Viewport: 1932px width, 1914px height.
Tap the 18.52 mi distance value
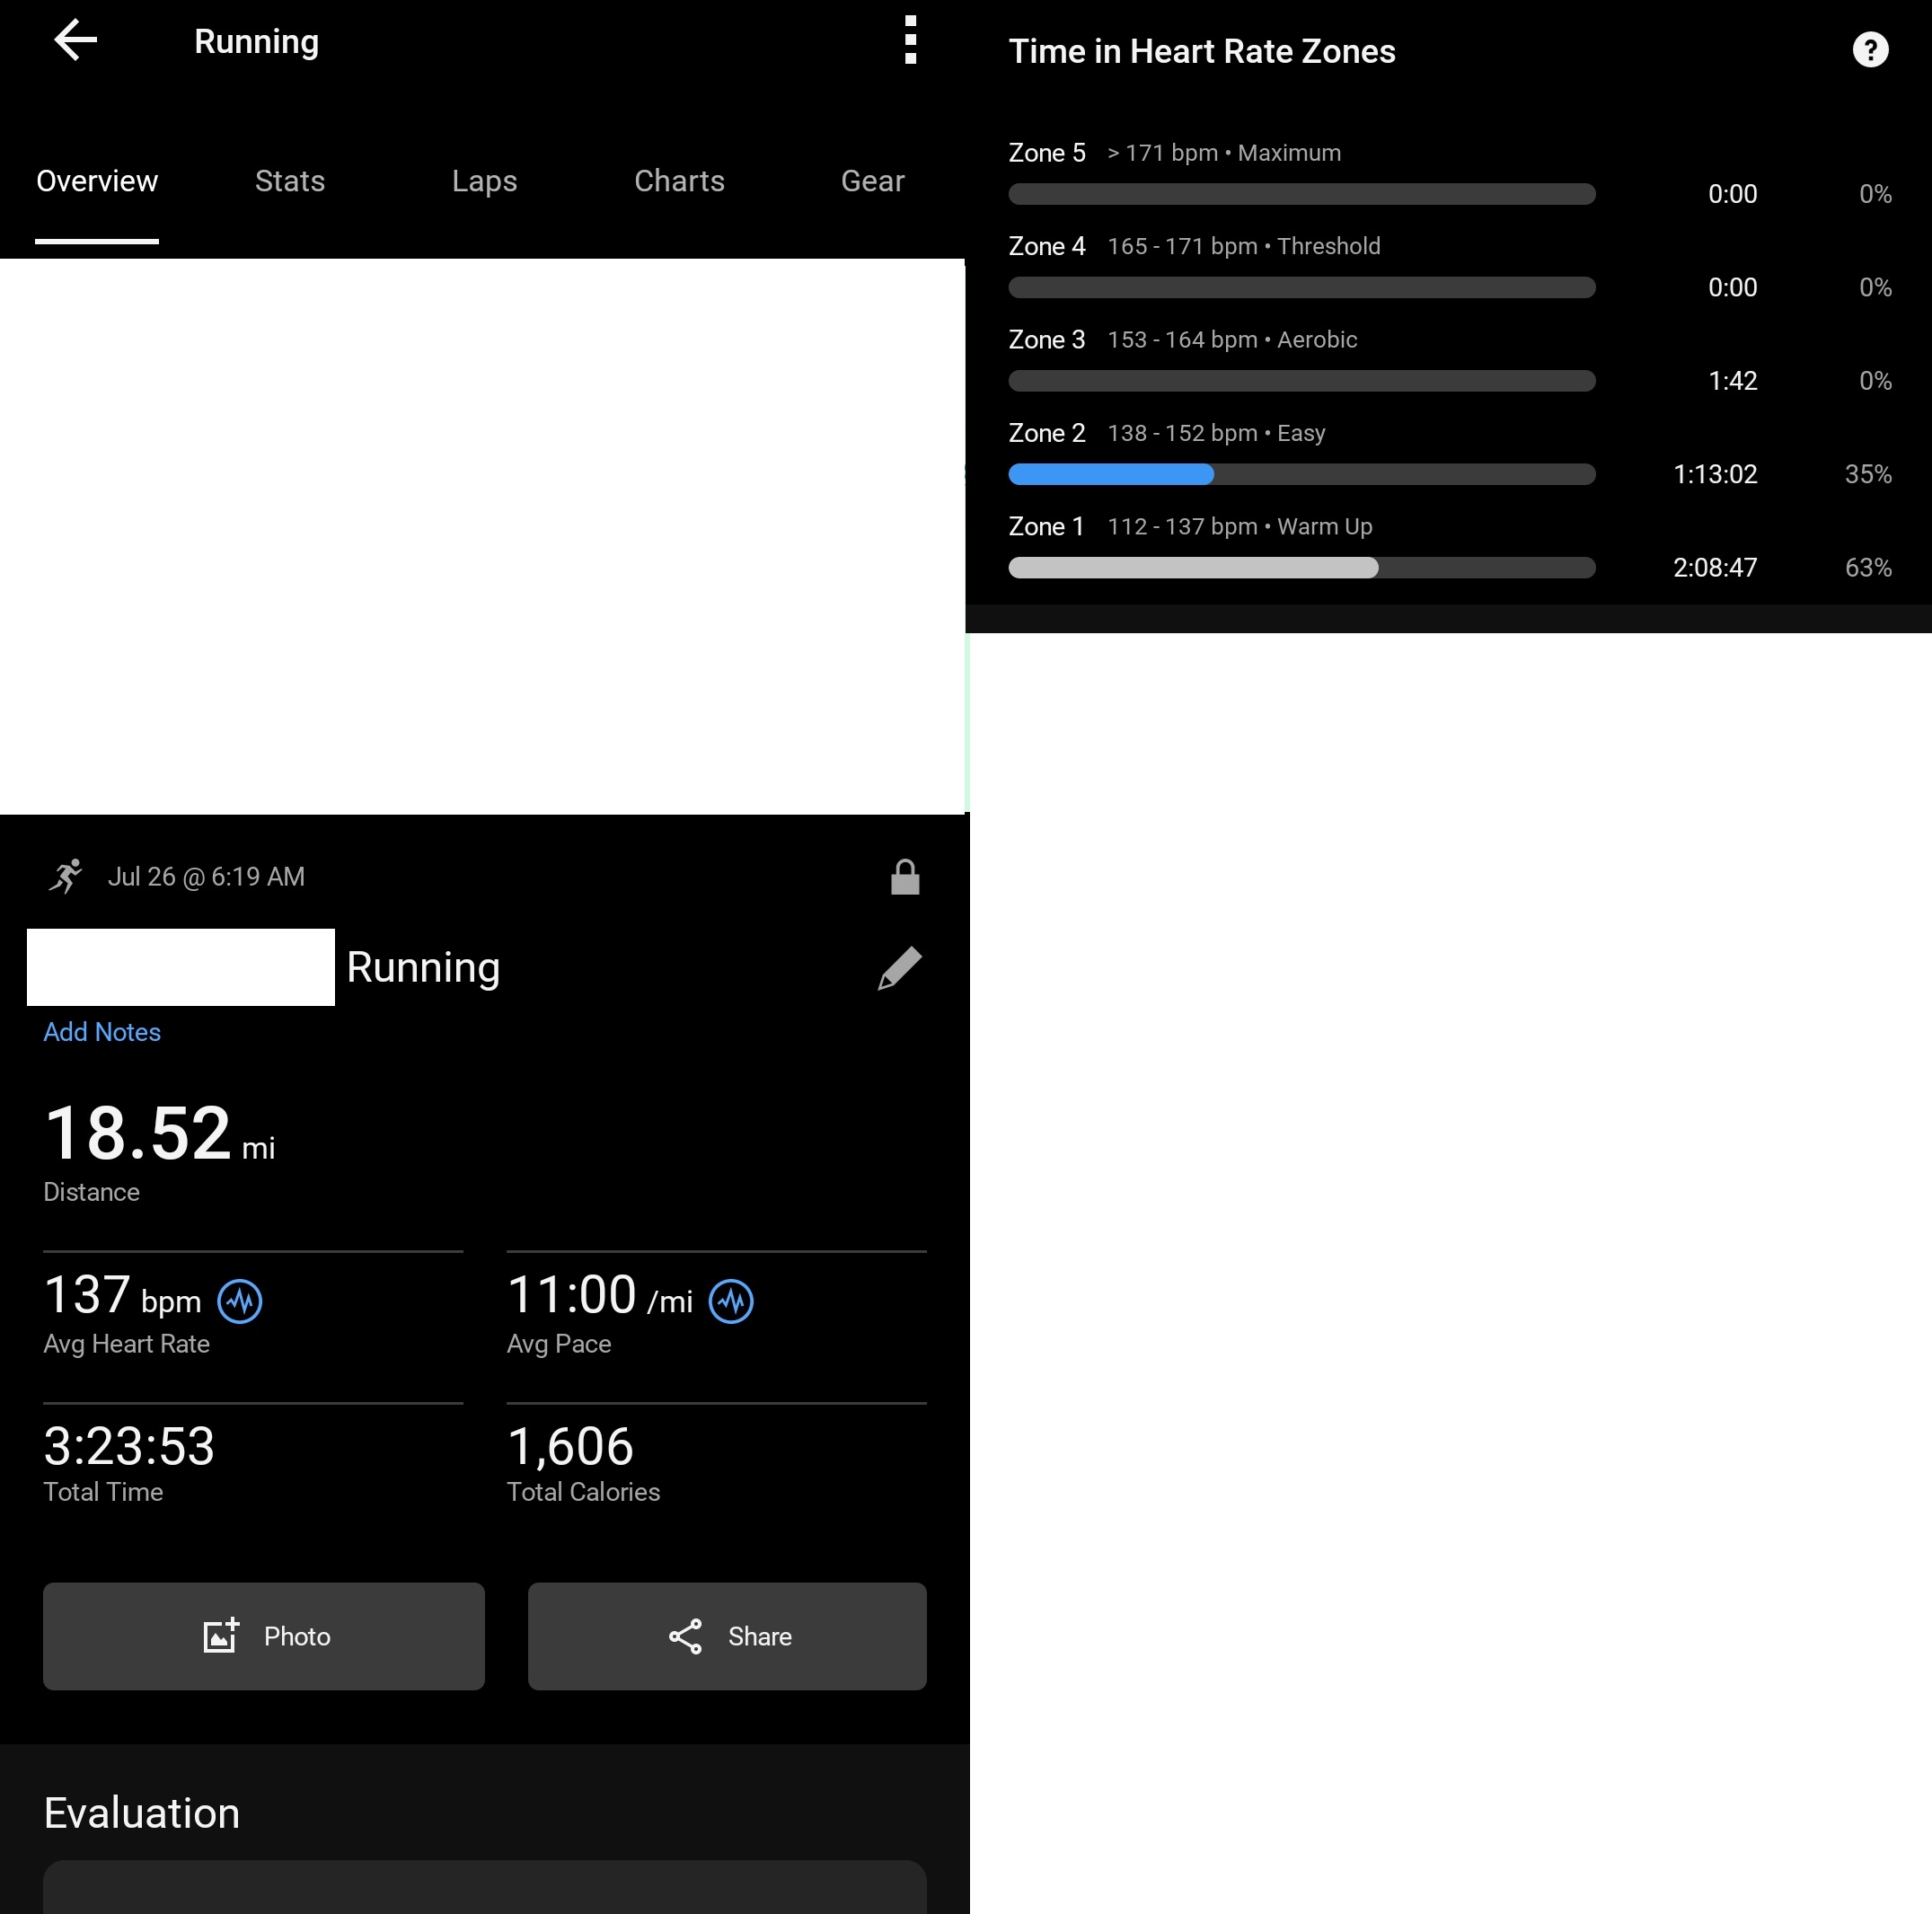(x=160, y=1134)
